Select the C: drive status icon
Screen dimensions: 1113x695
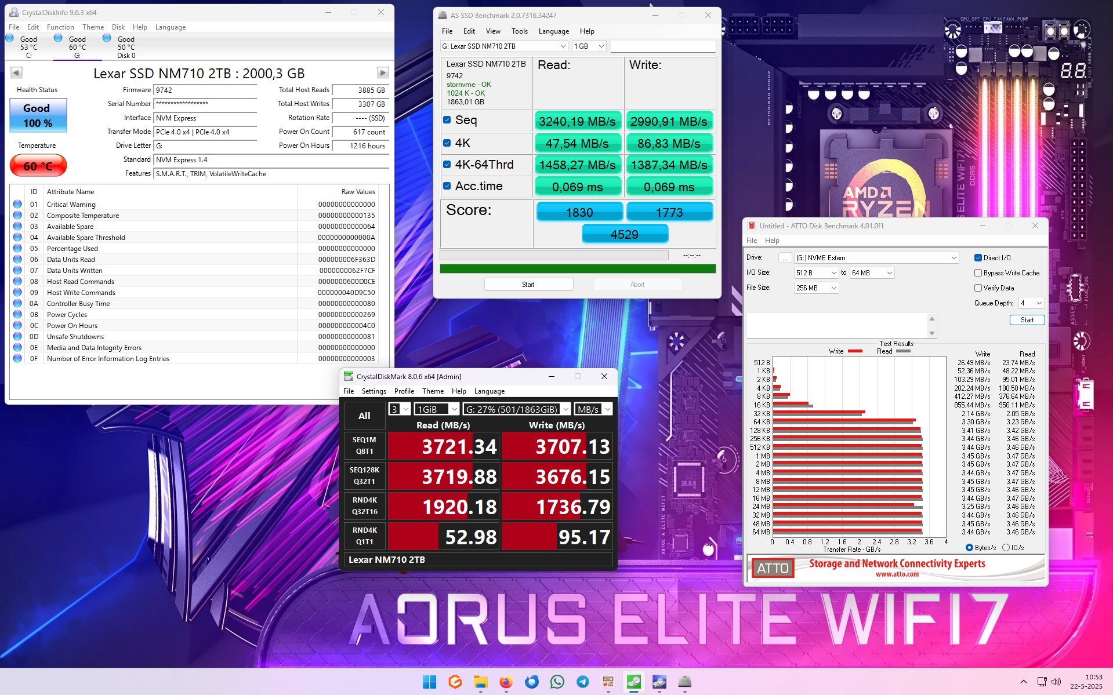pyautogui.click(x=9, y=38)
